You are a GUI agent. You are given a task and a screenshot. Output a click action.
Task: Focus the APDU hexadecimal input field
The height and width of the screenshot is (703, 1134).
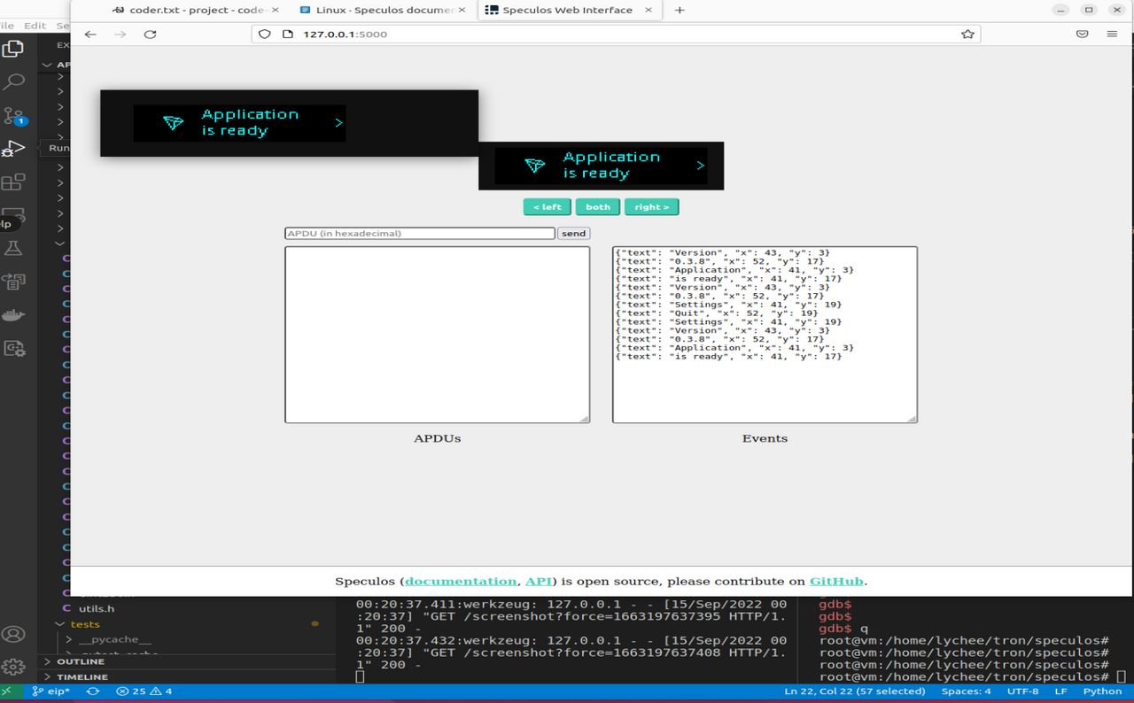point(420,234)
